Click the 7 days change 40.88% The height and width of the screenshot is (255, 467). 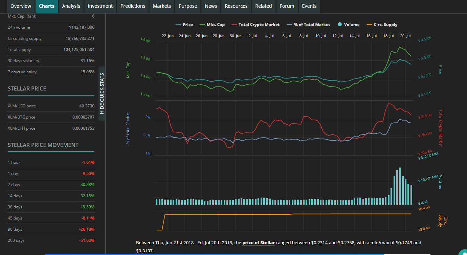point(88,185)
